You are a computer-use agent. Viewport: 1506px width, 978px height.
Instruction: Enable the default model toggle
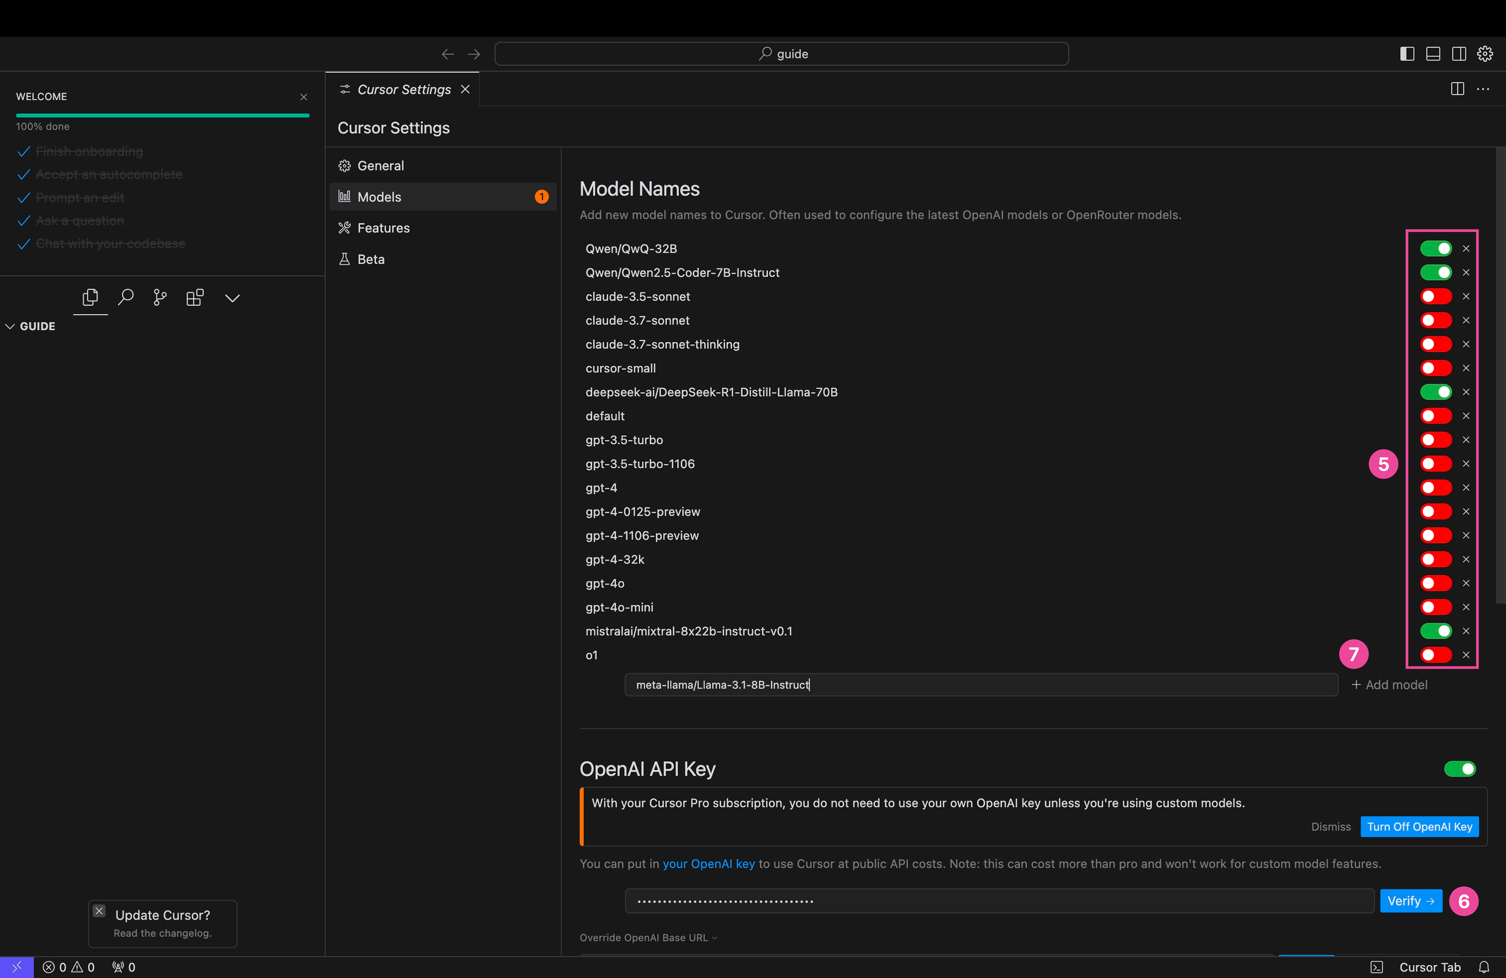1436,416
